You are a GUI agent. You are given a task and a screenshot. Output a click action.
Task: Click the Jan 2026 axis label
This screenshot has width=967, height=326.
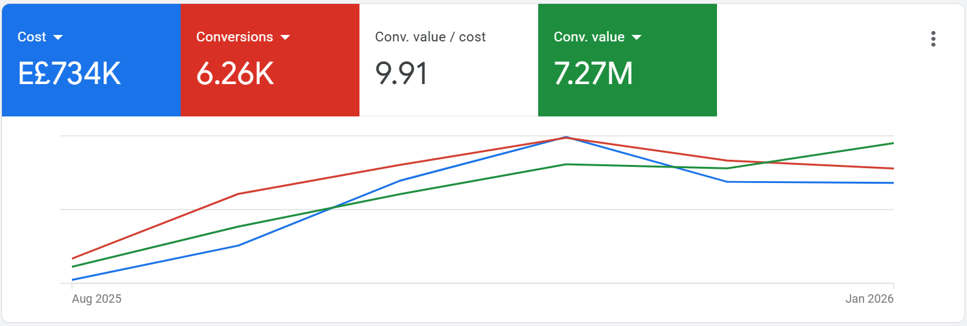(x=869, y=299)
